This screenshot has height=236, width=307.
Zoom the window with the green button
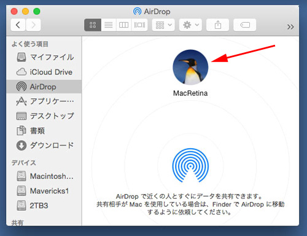click(37, 11)
